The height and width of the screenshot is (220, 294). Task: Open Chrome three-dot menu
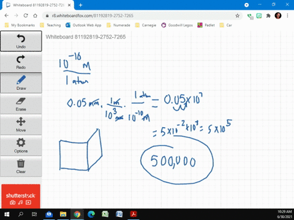coord(287,16)
